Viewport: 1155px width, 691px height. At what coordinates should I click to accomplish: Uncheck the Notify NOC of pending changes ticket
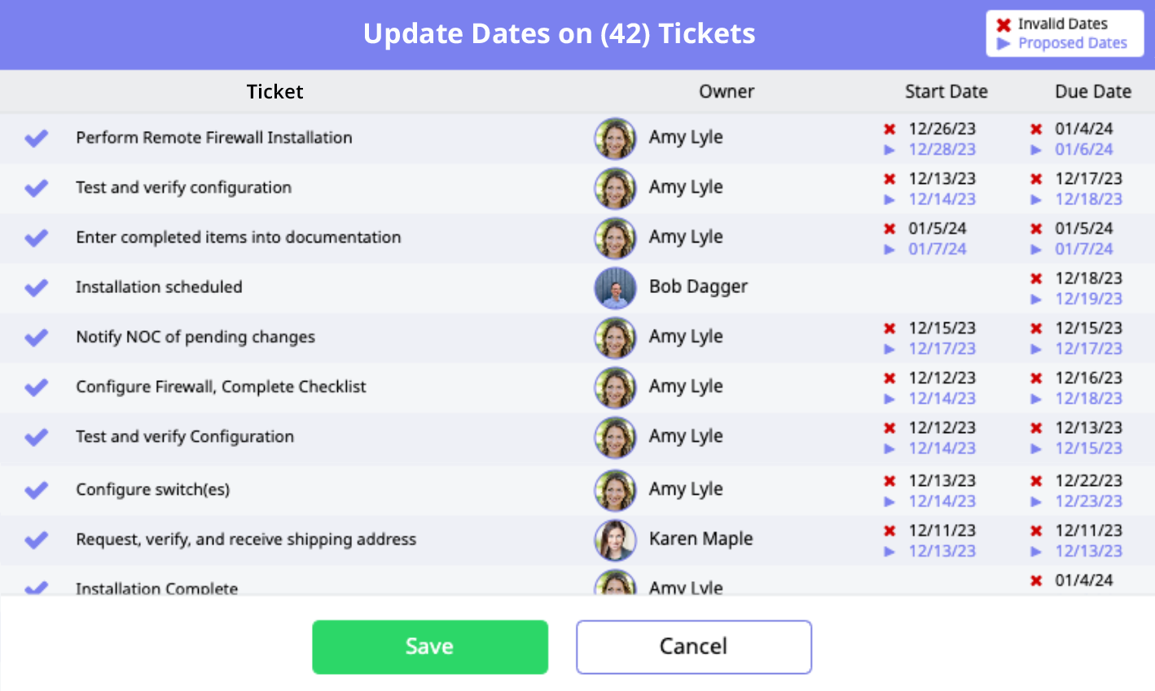(36, 337)
